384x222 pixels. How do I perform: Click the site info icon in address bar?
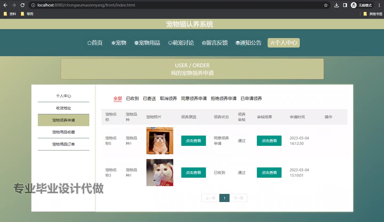click(33, 5)
